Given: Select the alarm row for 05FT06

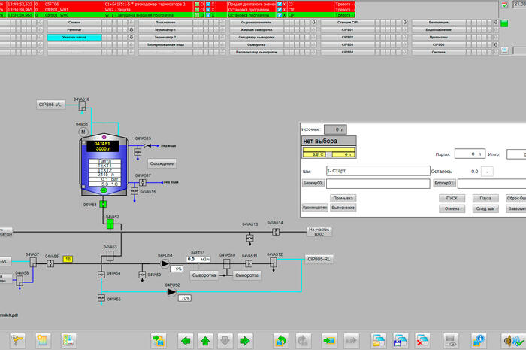Looking at the screenshot, I should pyautogui.click(x=177, y=4).
